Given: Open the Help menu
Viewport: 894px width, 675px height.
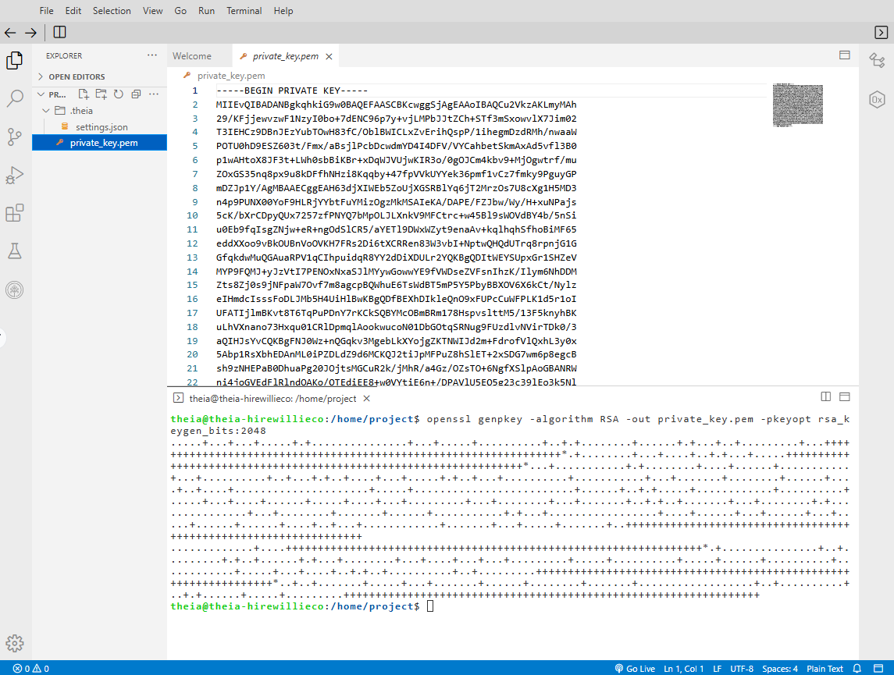Looking at the screenshot, I should [x=283, y=11].
